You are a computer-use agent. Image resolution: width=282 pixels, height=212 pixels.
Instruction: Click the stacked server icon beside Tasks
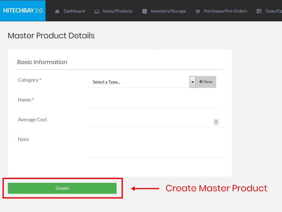(259, 11)
